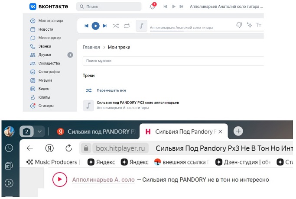Click the browser profile avatar
Image resolution: width=296 pixels, height=199 pixels.
(x=9, y=132)
